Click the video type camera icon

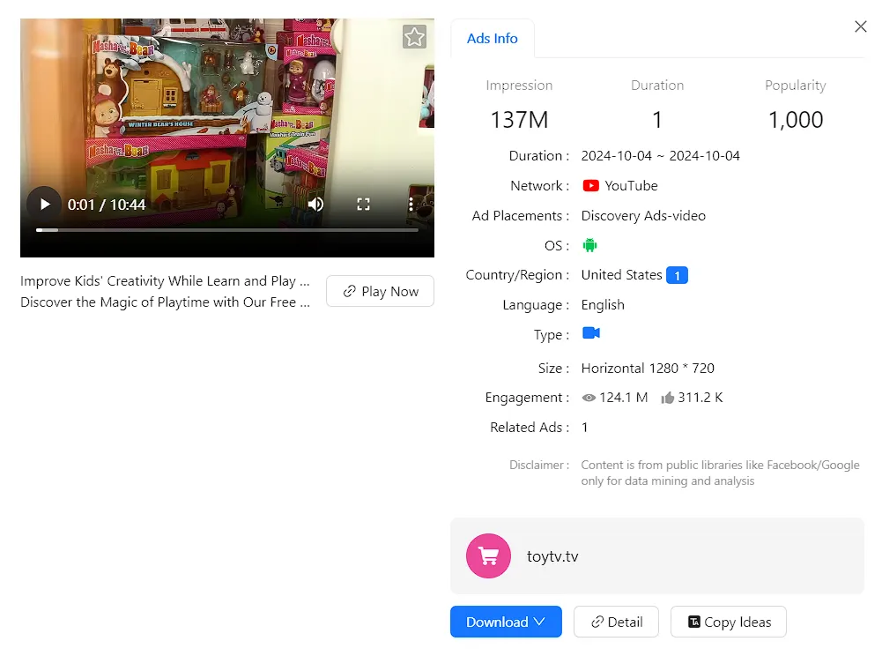pyautogui.click(x=590, y=333)
